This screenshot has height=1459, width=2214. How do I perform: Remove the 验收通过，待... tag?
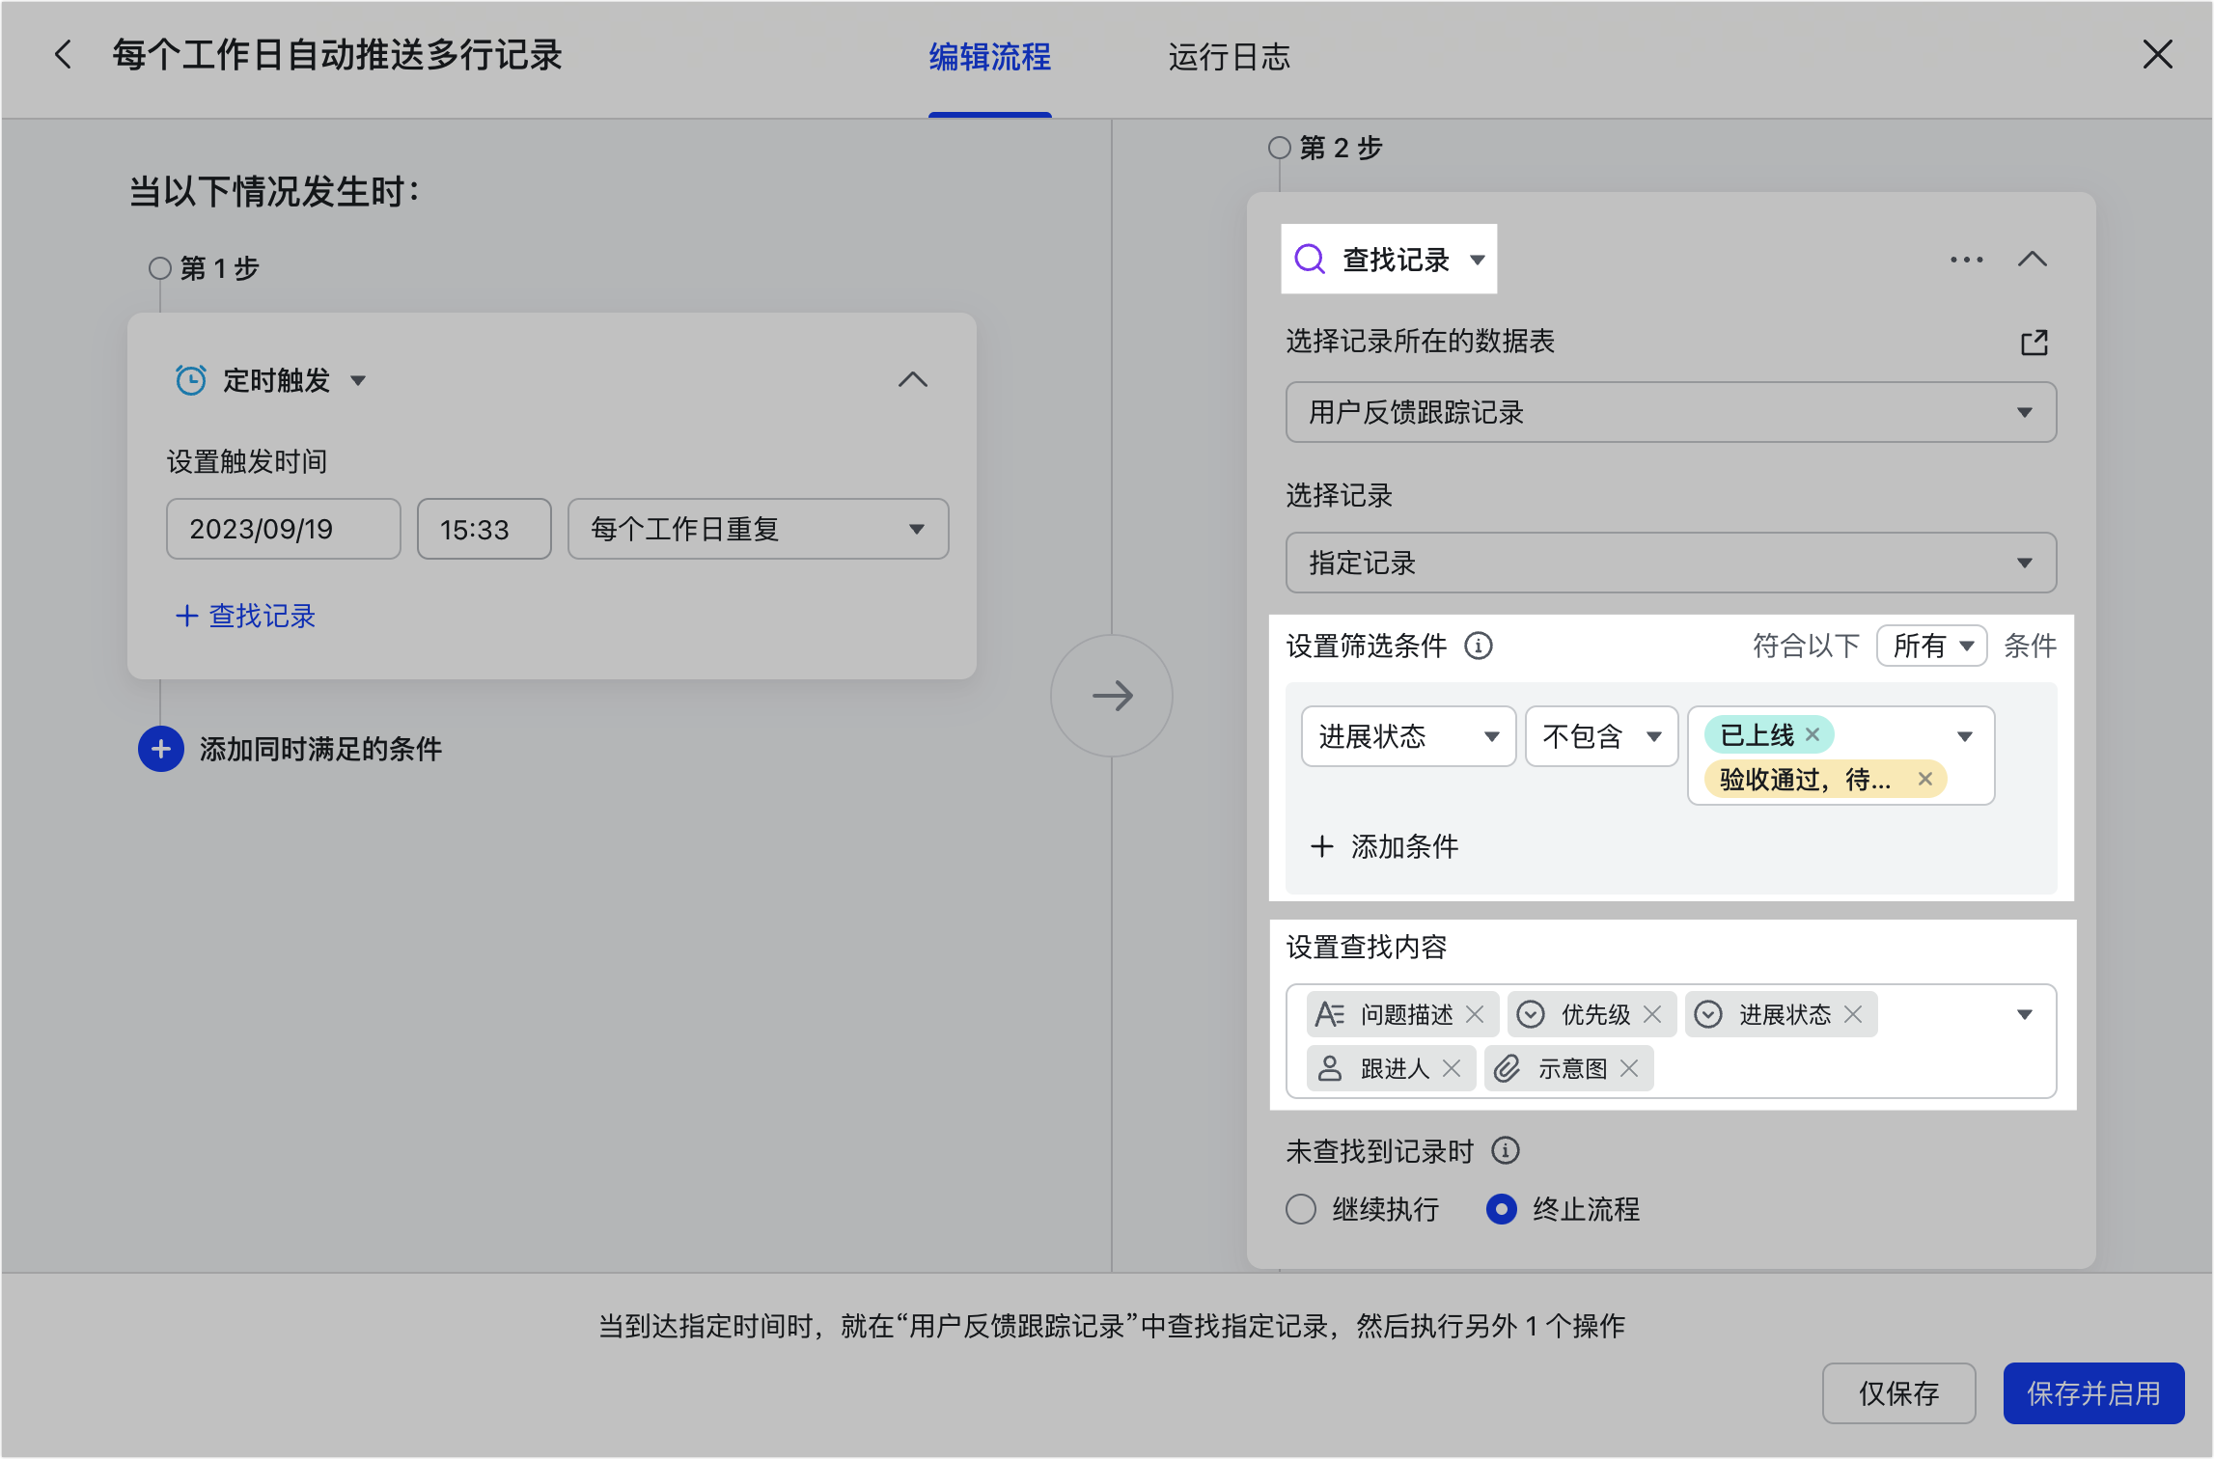click(1925, 779)
